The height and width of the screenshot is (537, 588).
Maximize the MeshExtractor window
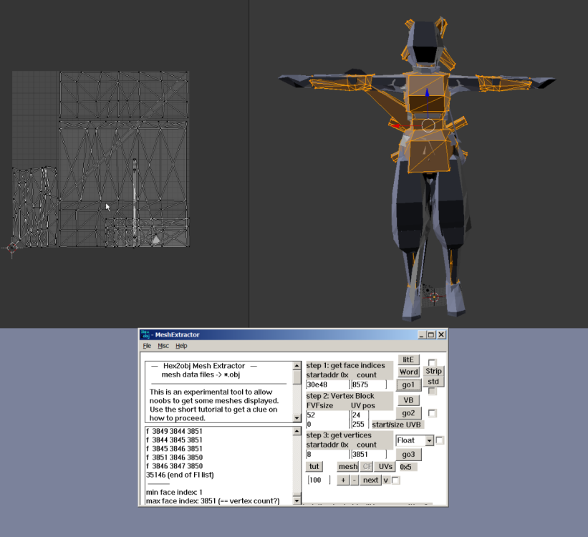[431, 334]
